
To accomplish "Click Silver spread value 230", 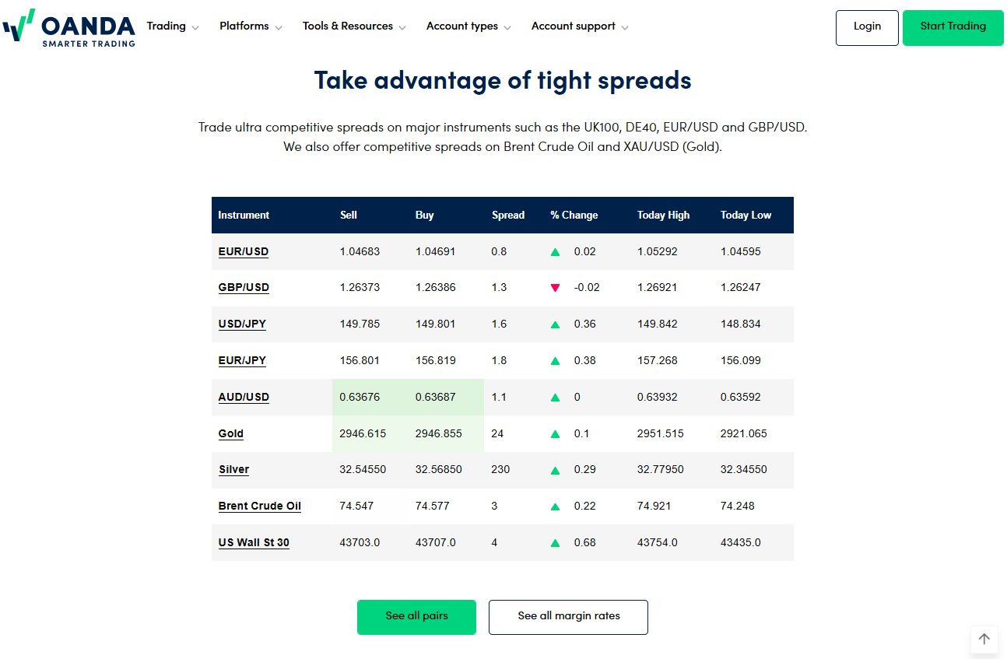I will [x=501, y=470].
